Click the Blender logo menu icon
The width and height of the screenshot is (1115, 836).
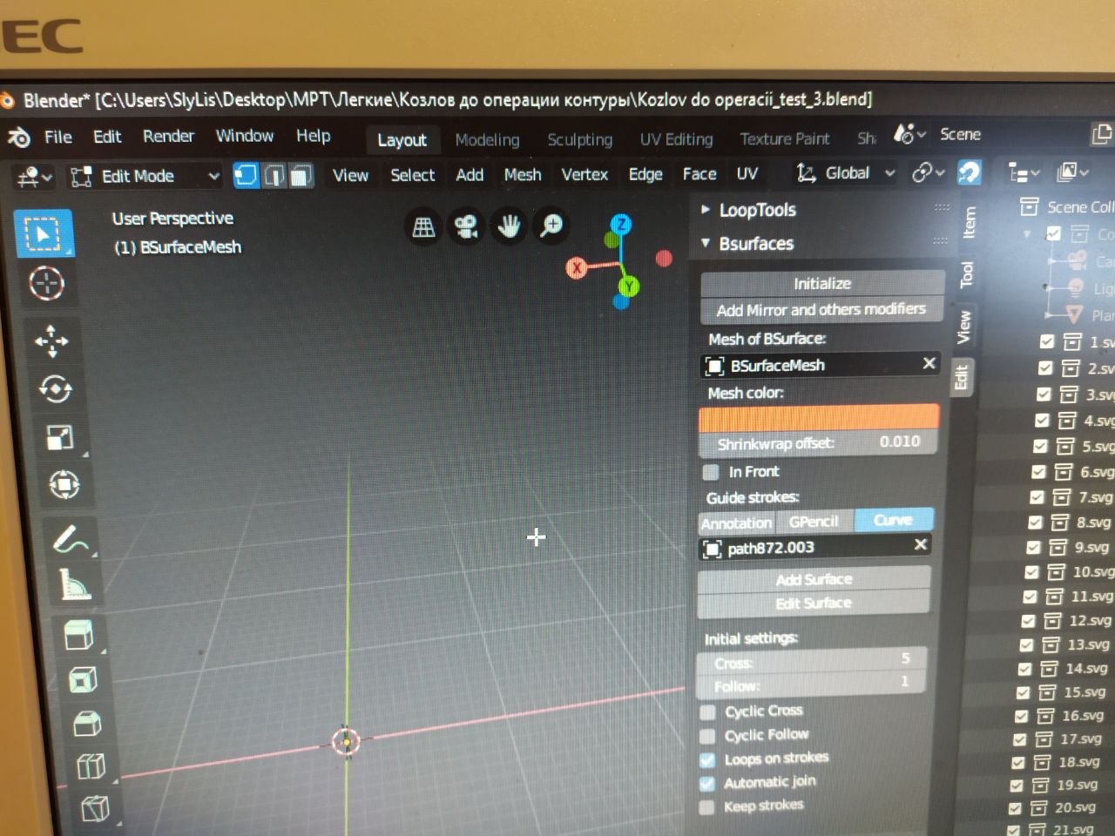[19, 138]
